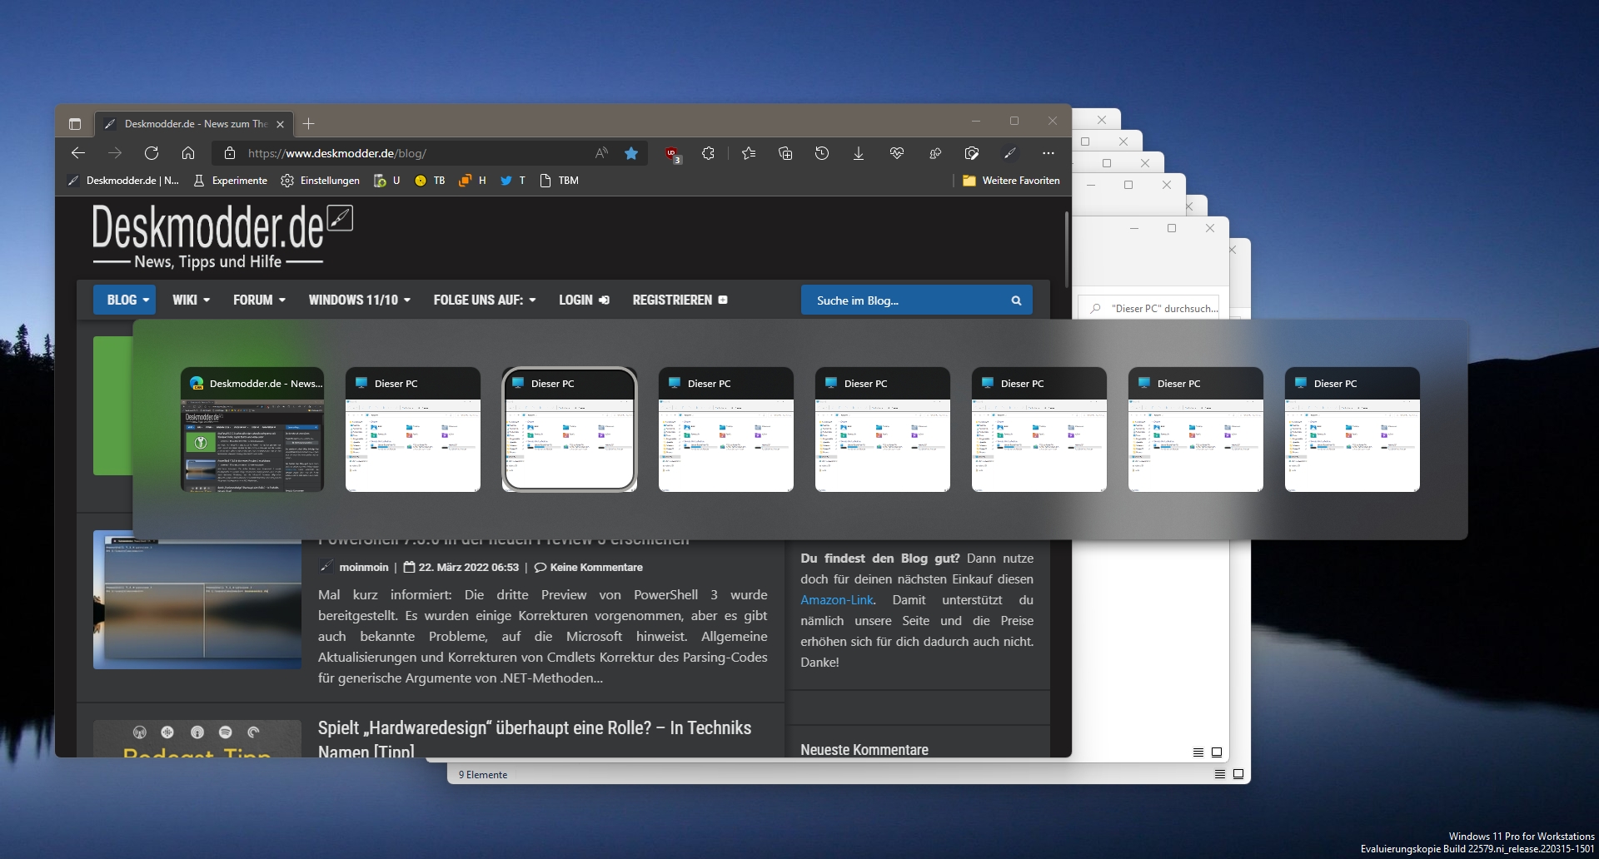Open the Performance heartbeat icon
This screenshot has height=859, width=1599.
897,153
